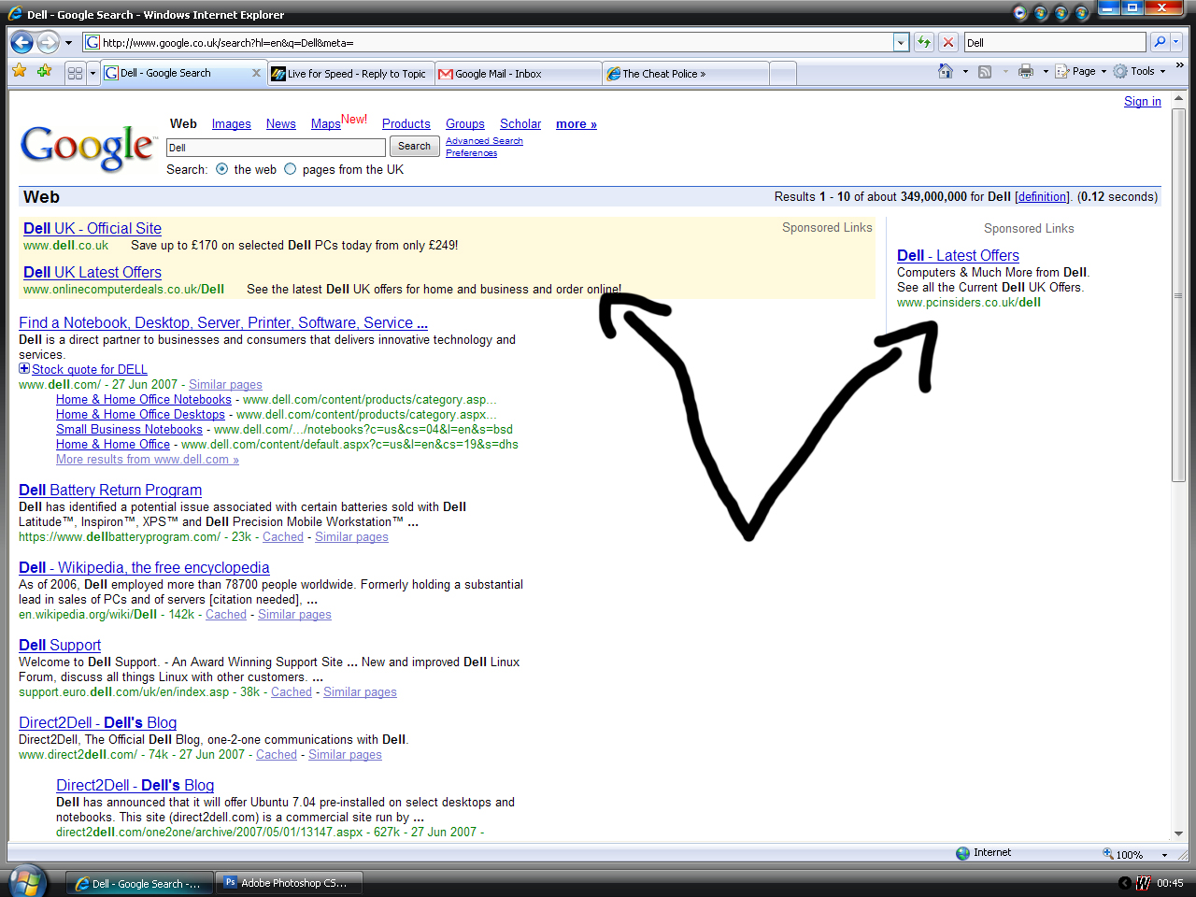Open the 'Dell - Latest Offers' sidebar ad
Screen dimensions: 1196x897
[x=958, y=256]
